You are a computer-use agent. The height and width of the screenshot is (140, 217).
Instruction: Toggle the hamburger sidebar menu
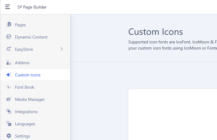(x=8, y=7)
